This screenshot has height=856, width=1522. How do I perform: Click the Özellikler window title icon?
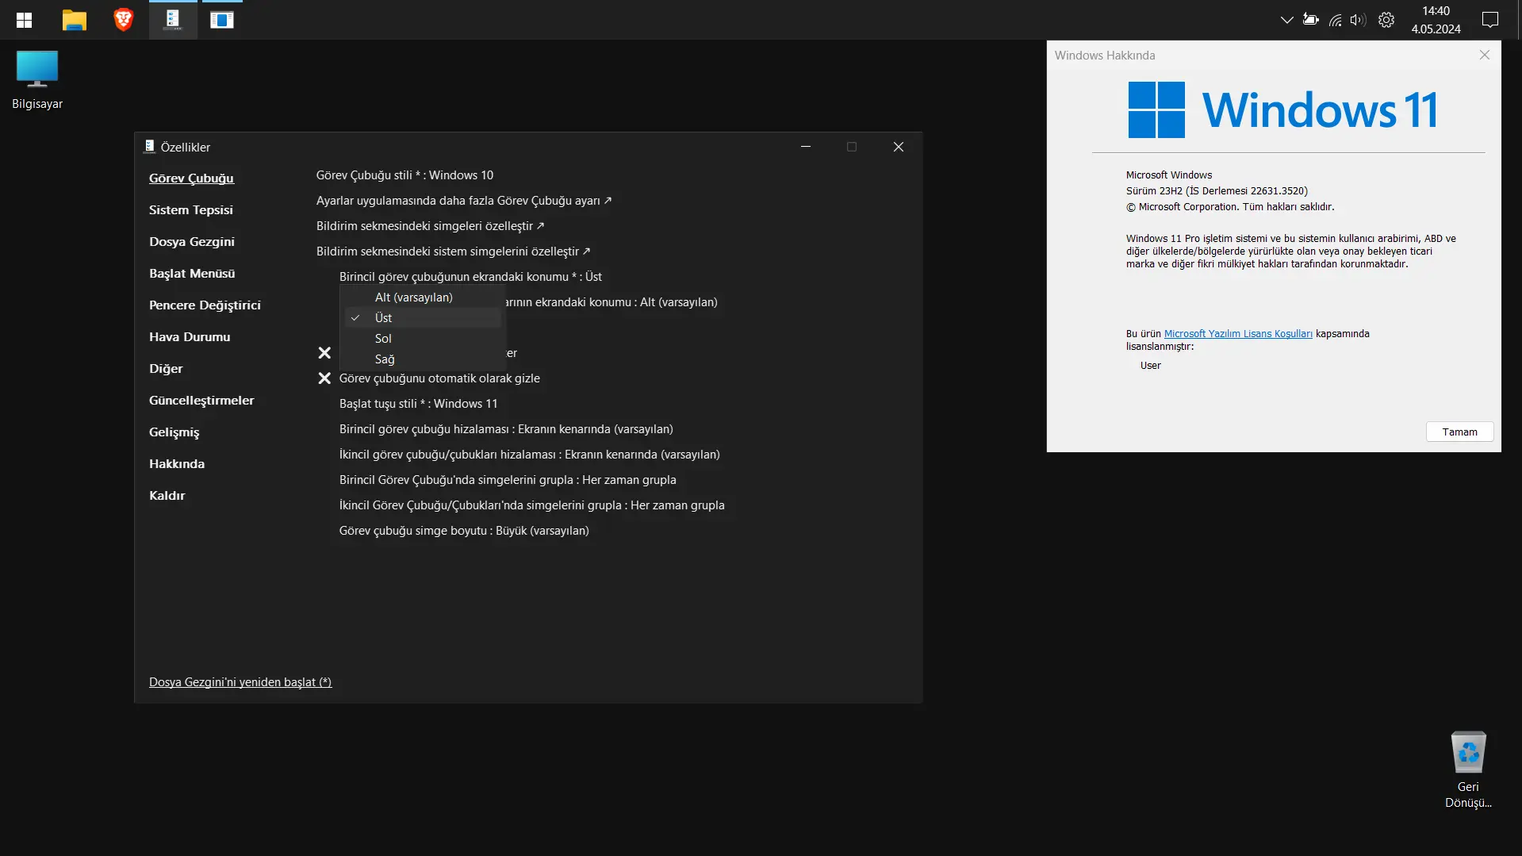click(149, 147)
